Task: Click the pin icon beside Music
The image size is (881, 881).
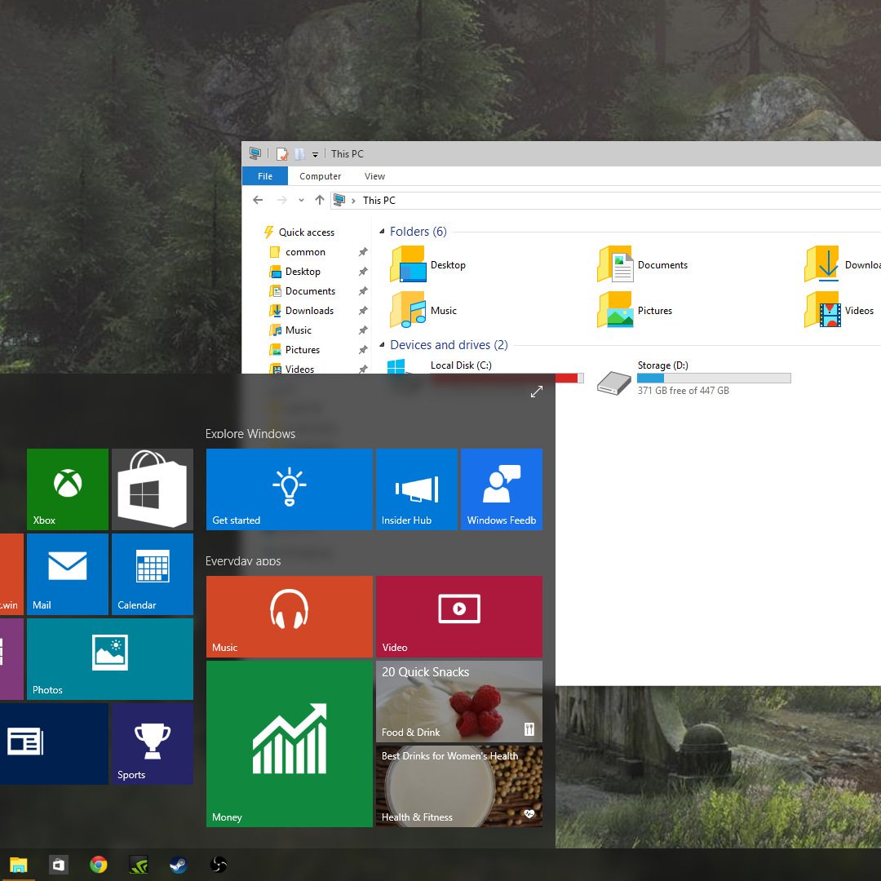Action: point(363,330)
